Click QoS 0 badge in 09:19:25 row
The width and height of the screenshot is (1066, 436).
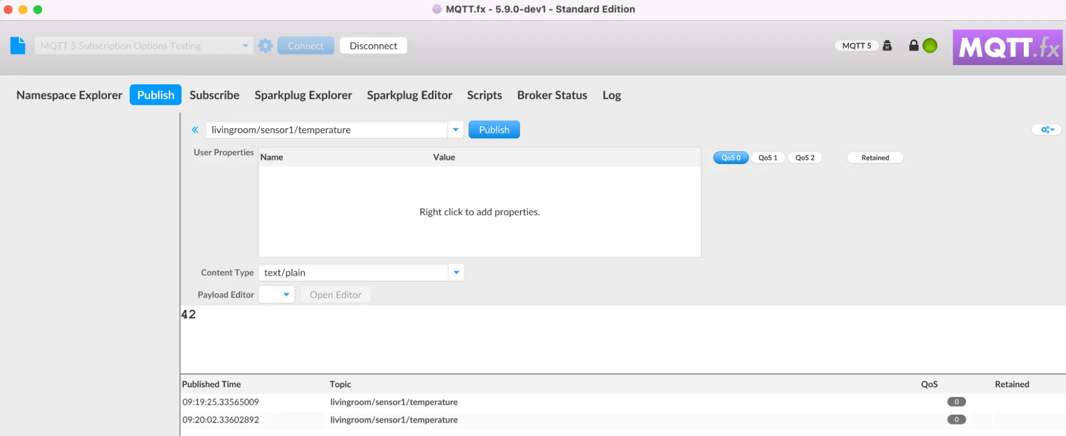pos(956,402)
